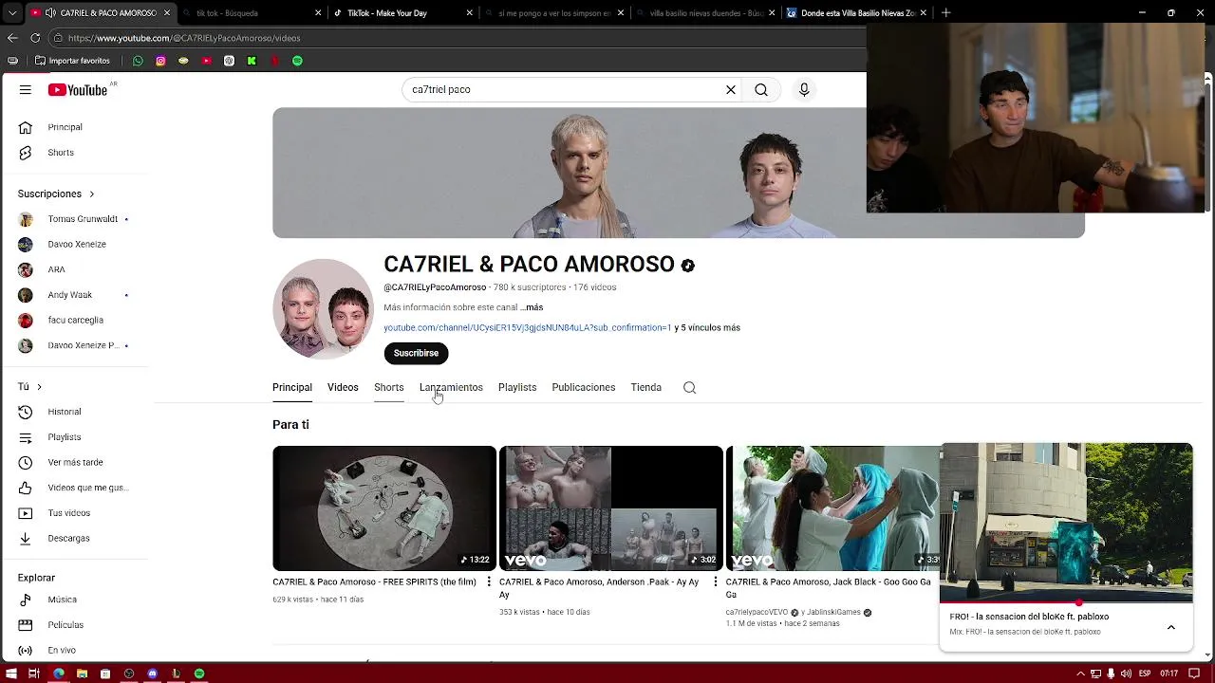This screenshot has height=683, width=1215.
Task: Open Ver más tarde list
Action: coord(74,462)
